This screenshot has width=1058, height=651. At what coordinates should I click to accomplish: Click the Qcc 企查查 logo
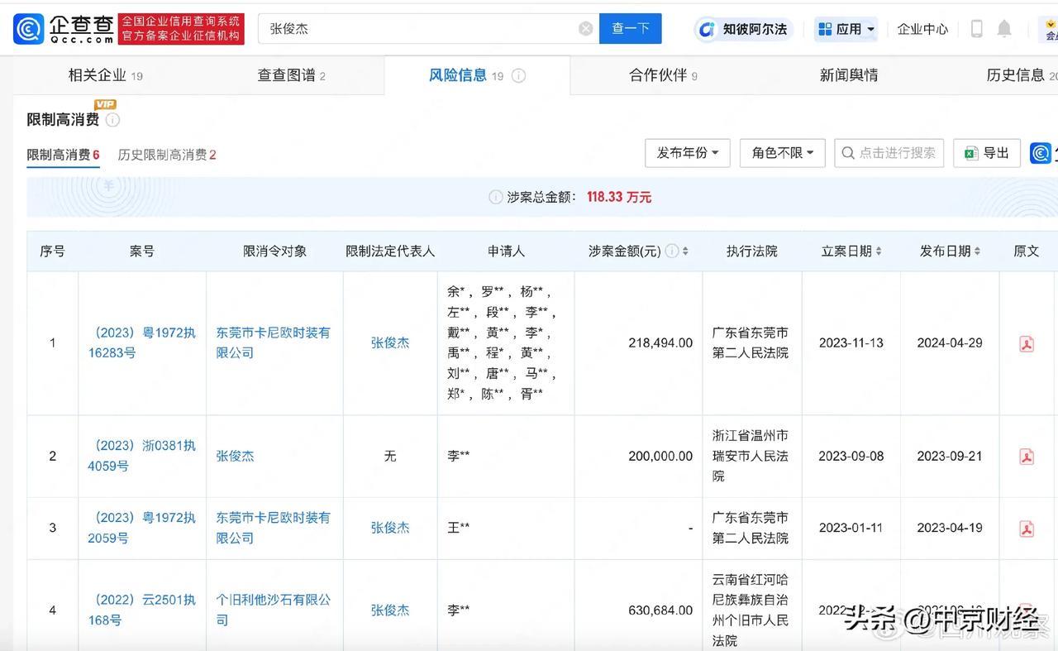64,29
